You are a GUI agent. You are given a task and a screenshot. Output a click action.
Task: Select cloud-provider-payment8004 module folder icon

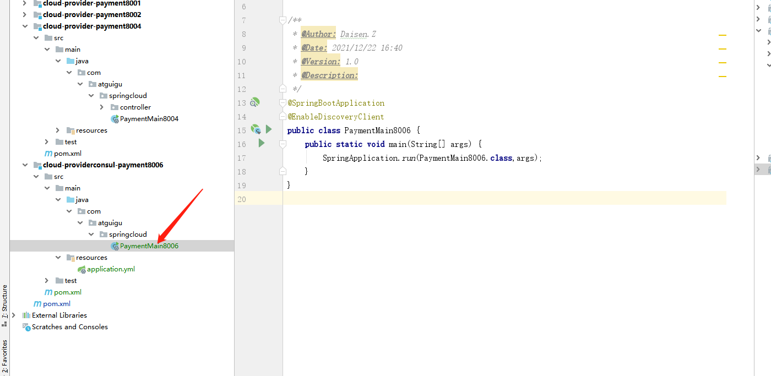(37, 26)
